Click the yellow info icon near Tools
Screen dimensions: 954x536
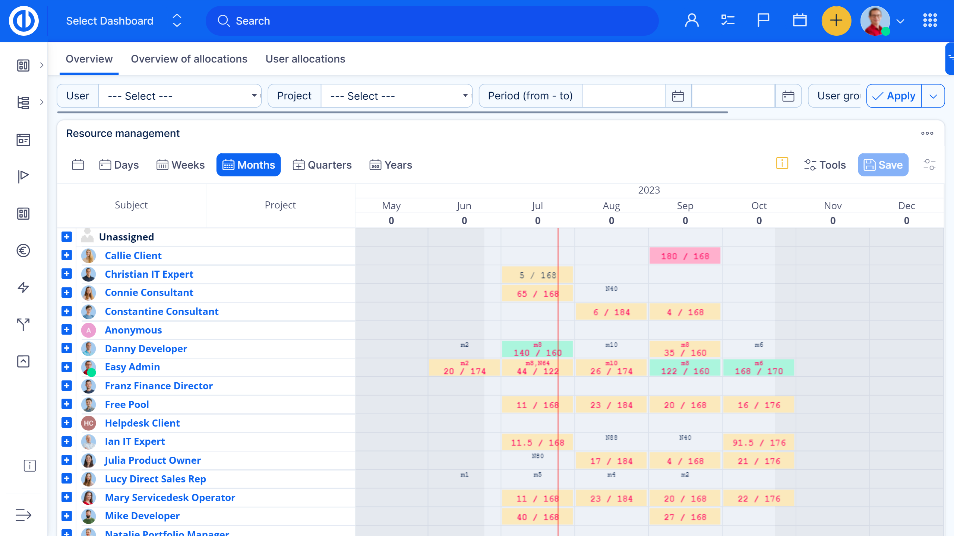pos(782,163)
